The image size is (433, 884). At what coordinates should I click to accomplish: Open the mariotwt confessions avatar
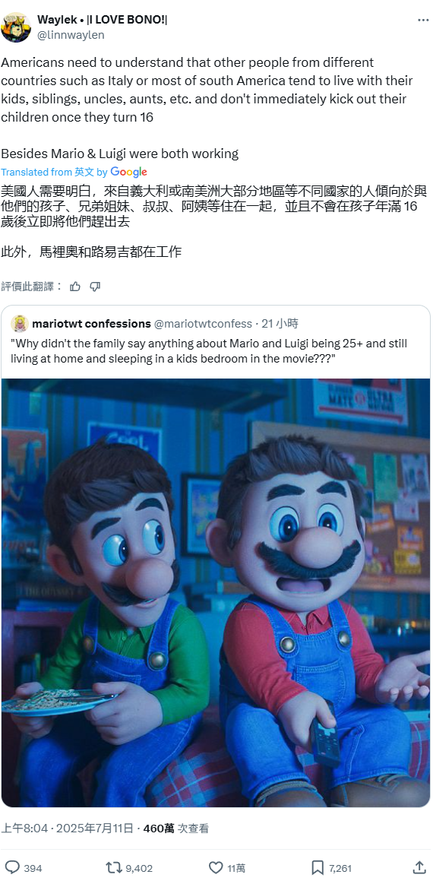20,324
